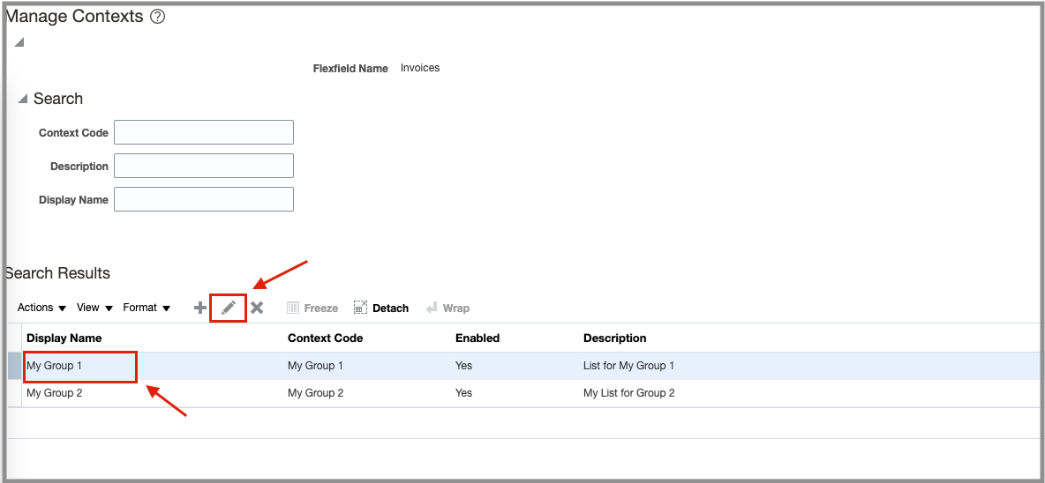Open the Actions dropdown menu
Screen dimensions: 1045x483
point(41,308)
